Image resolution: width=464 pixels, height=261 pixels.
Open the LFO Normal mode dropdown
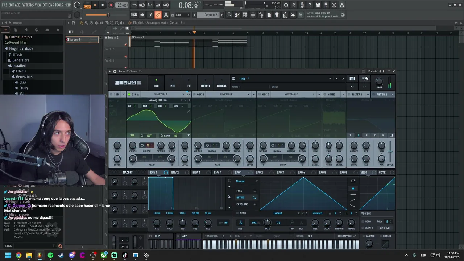pos(247,181)
